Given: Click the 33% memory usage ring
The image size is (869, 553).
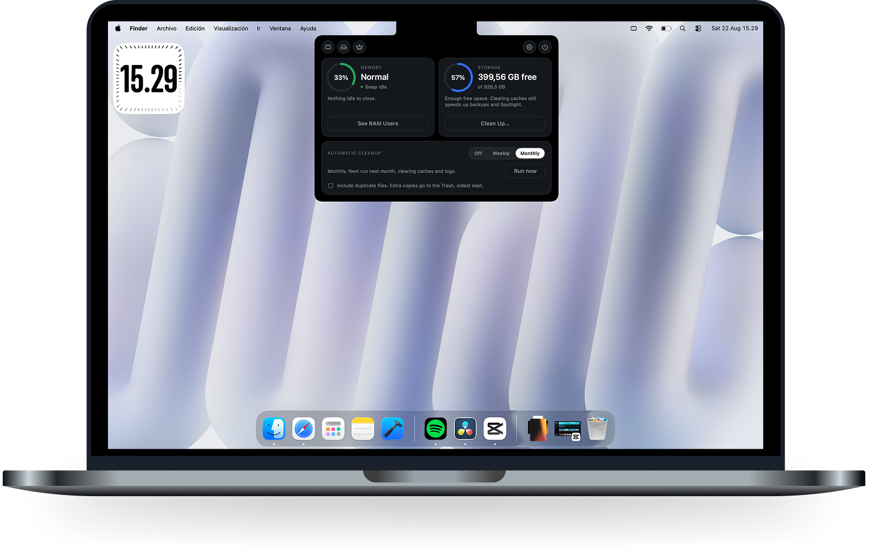Looking at the screenshot, I should point(341,77).
